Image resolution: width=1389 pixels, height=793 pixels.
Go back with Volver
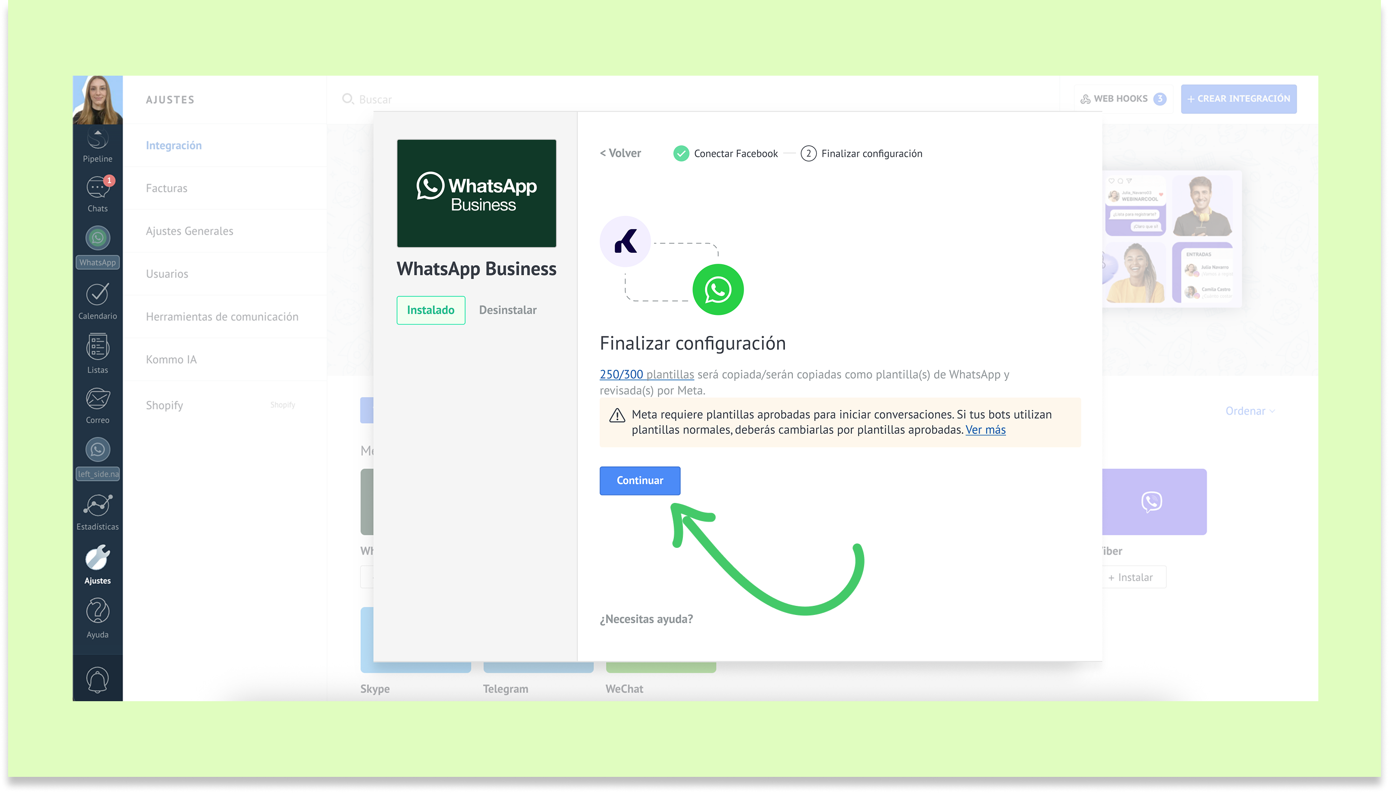pos(621,153)
